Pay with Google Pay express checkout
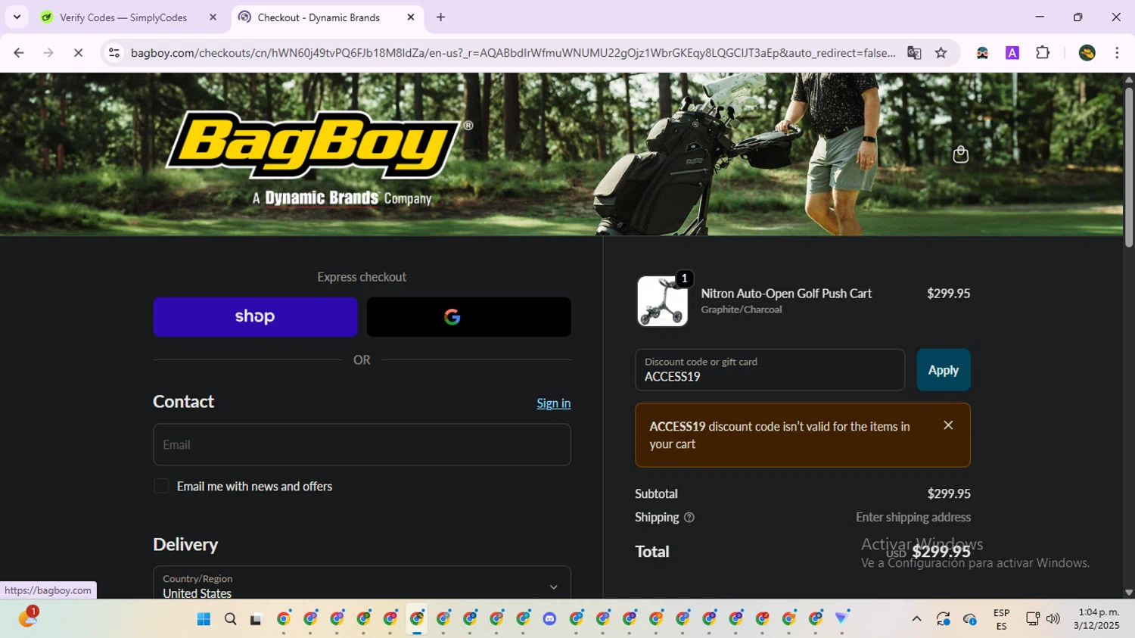The height and width of the screenshot is (638, 1135). [x=468, y=316]
